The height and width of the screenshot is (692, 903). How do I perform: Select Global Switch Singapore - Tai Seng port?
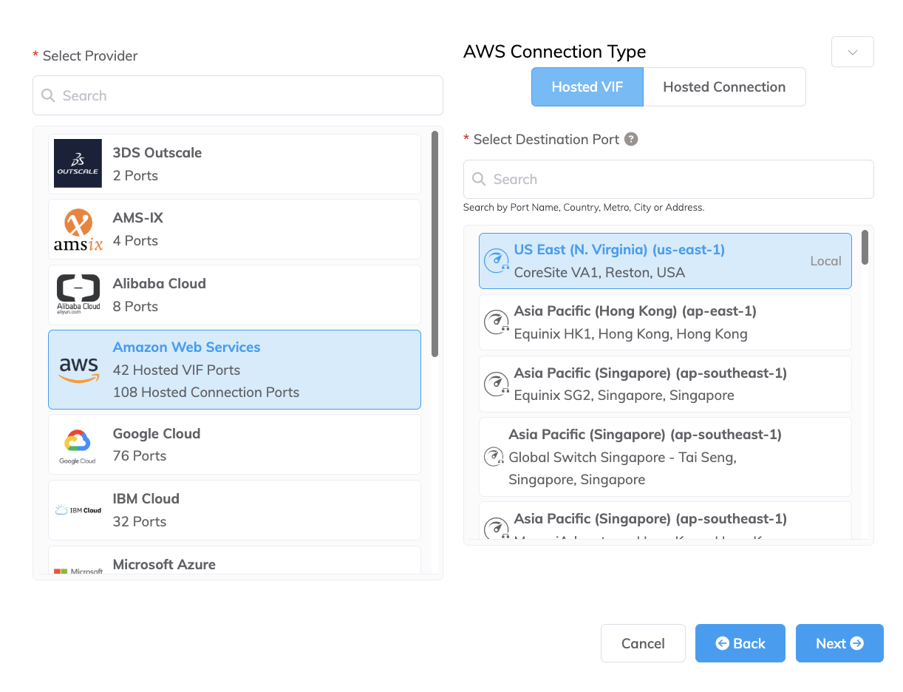click(x=664, y=457)
